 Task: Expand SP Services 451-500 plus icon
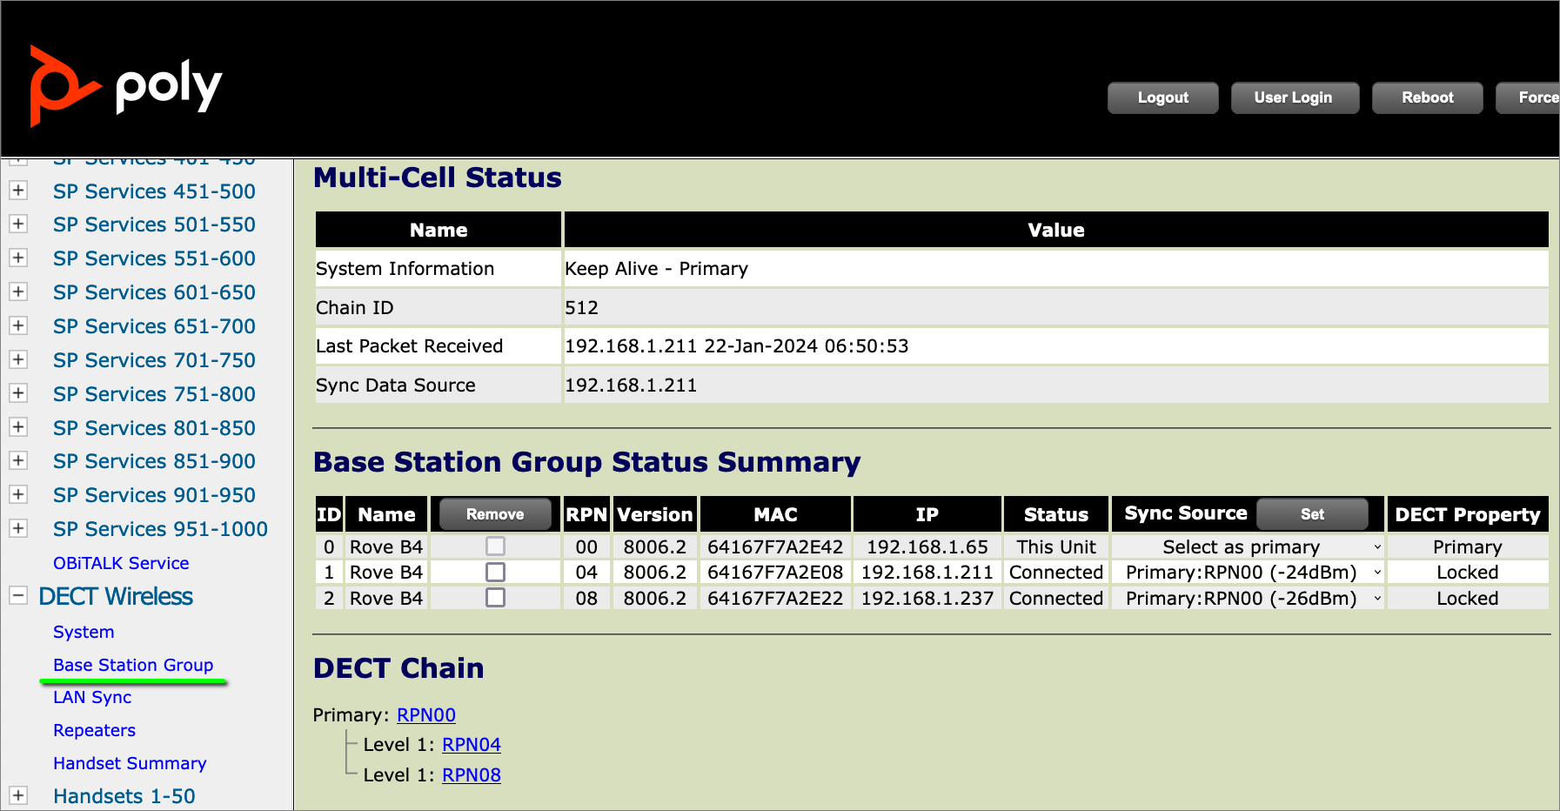pyautogui.click(x=18, y=191)
